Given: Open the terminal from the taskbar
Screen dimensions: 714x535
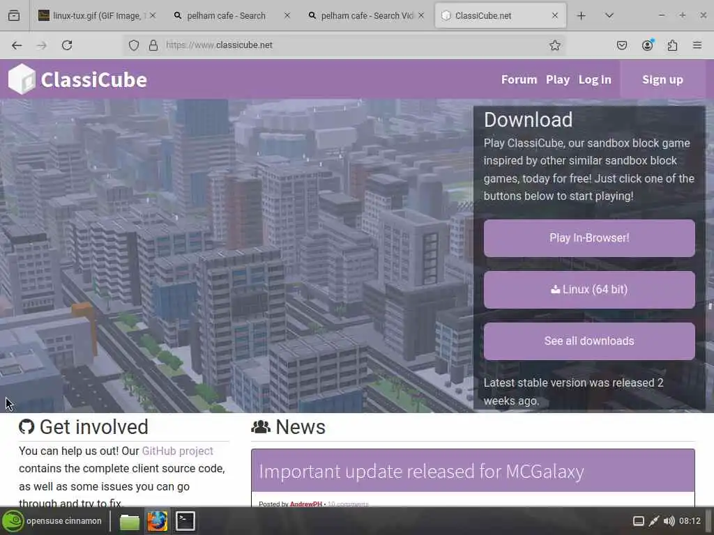Looking at the screenshot, I should click(185, 521).
